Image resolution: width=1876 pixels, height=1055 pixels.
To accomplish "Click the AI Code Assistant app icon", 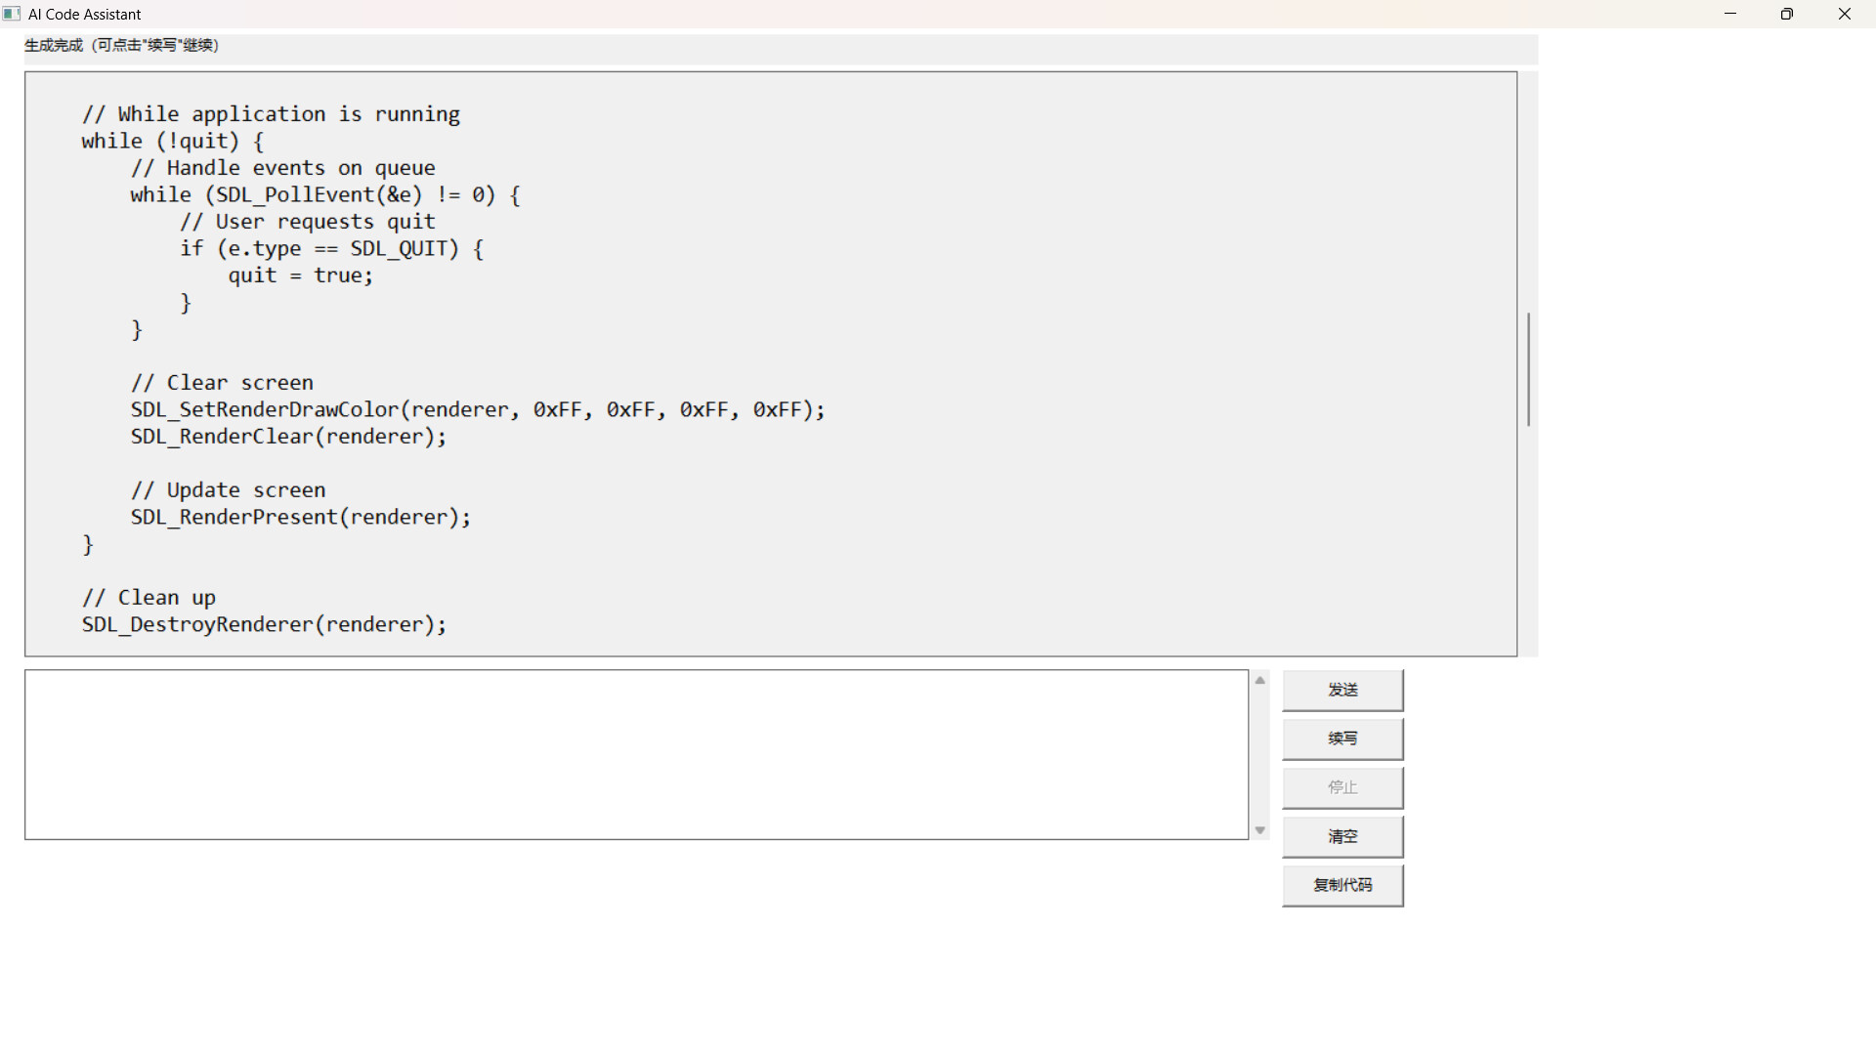I will point(12,14).
